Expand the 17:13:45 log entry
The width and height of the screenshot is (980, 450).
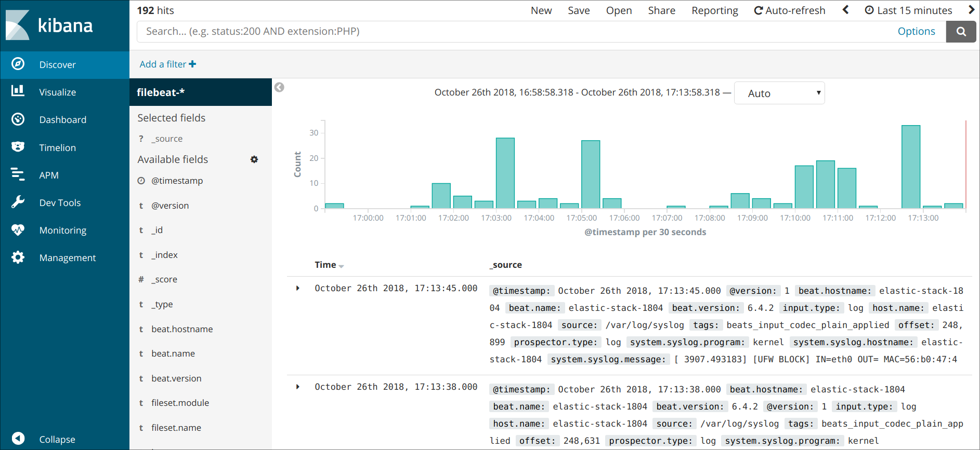click(x=298, y=288)
